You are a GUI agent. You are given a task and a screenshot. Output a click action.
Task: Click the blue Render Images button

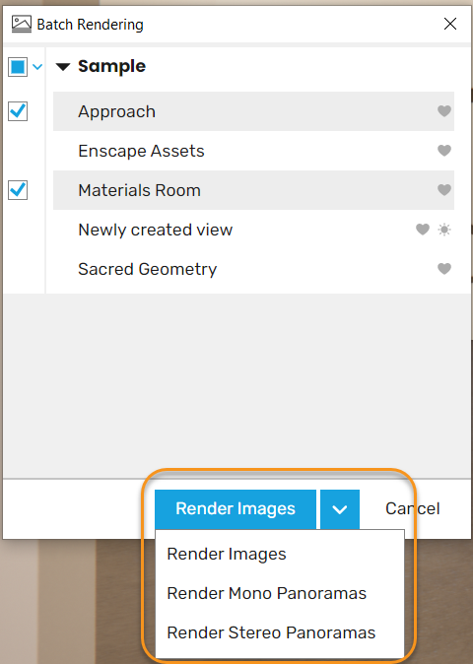click(x=236, y=509)
